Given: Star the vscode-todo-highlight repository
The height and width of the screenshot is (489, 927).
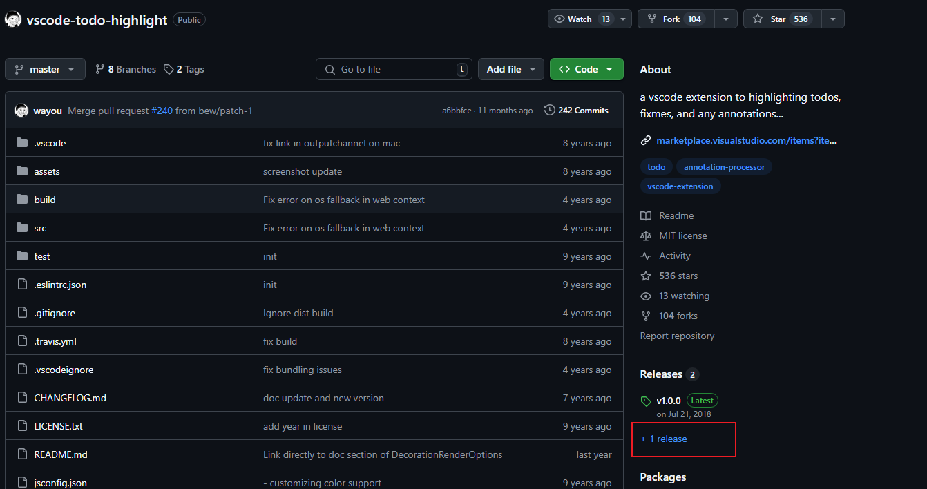Looking at the screenshot, I should click(x=783, y=19).
